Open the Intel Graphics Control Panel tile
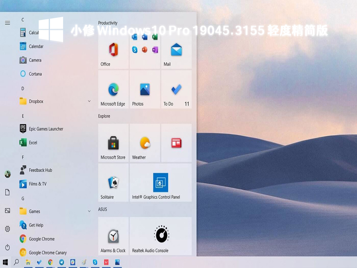The height and width of the screenshot is (268, 357). click(161, 183)
